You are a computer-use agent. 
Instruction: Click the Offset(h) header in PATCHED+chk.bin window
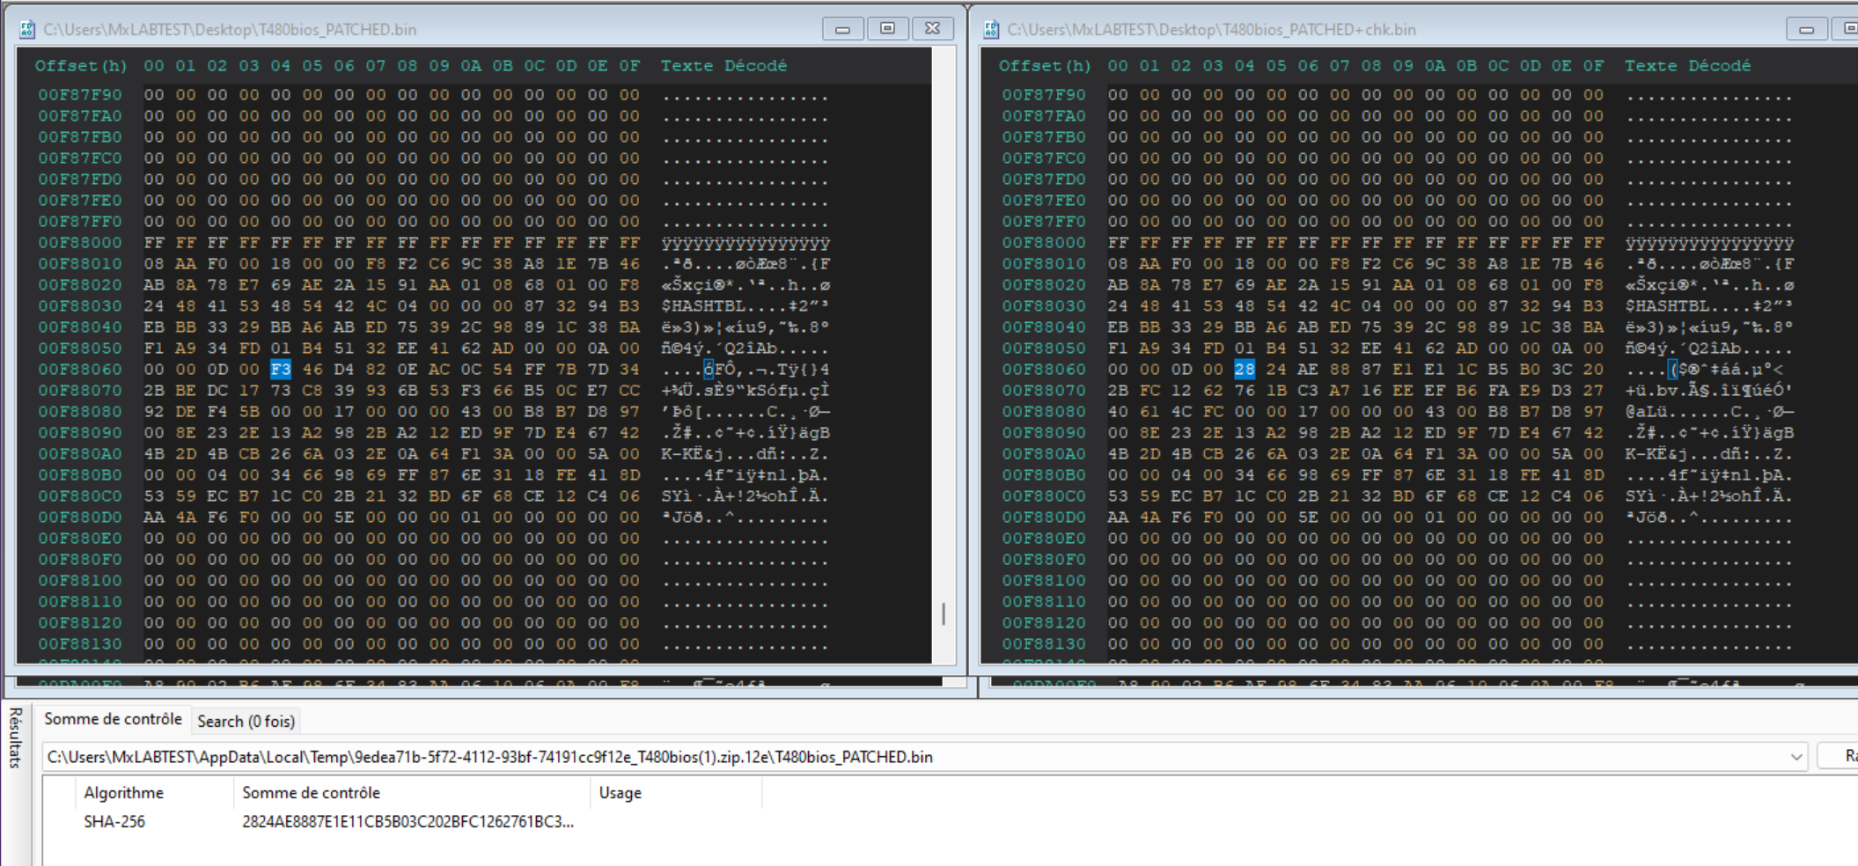(x=1045, y=66)
